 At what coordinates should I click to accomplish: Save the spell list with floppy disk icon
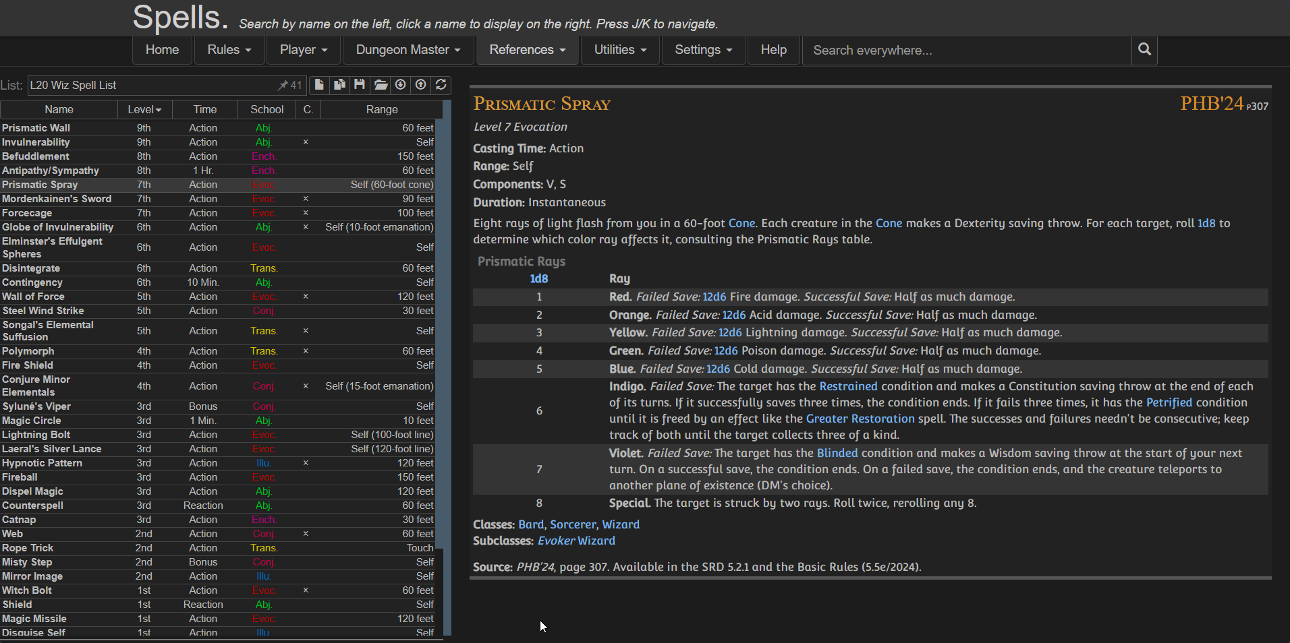click(x=360, y=85)
